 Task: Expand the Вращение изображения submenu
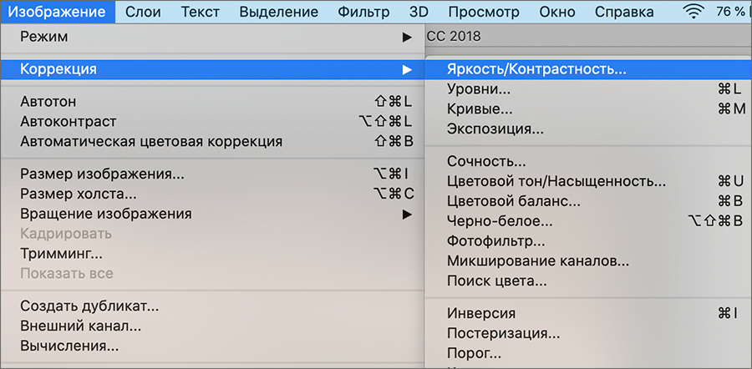pos(212,214)
